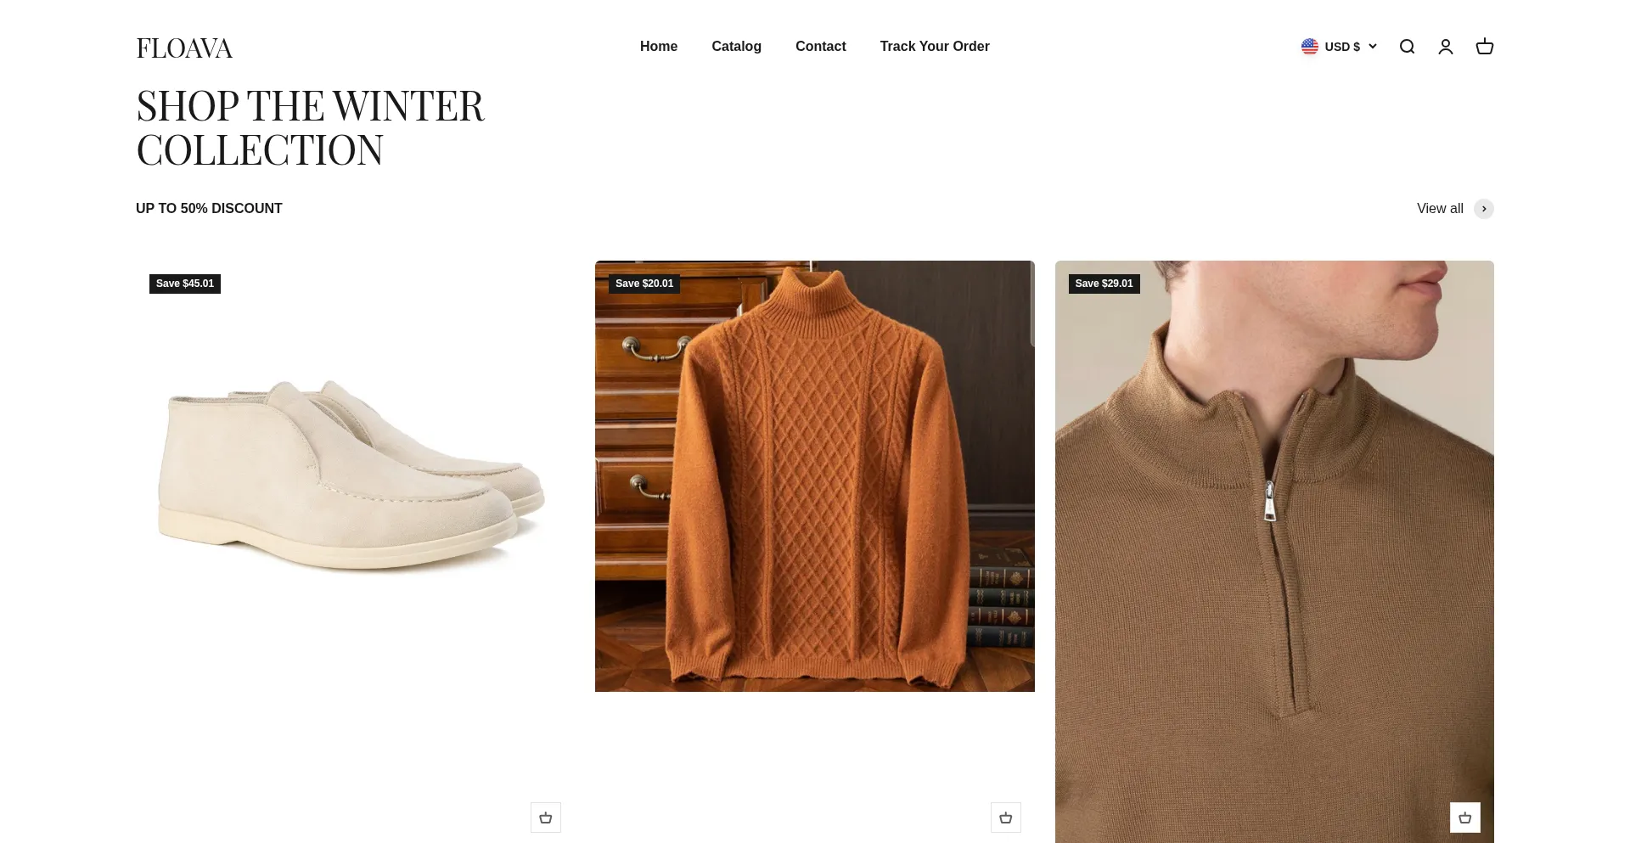Open the account login icon
The height and width of the screenshot is (843, 1630).
(x=1446, y=47)
